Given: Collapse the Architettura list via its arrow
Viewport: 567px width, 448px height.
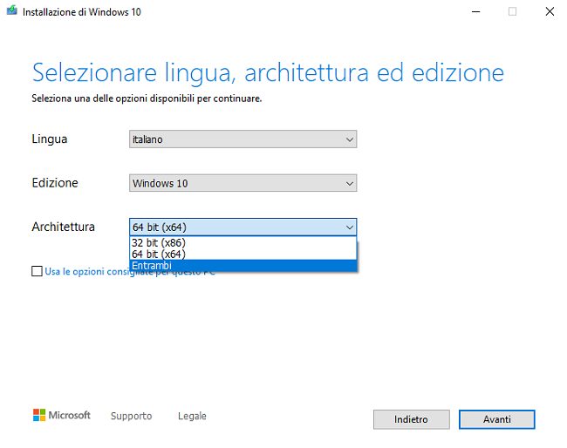Looking at the screenshot, I should click(x=349, y=227).
